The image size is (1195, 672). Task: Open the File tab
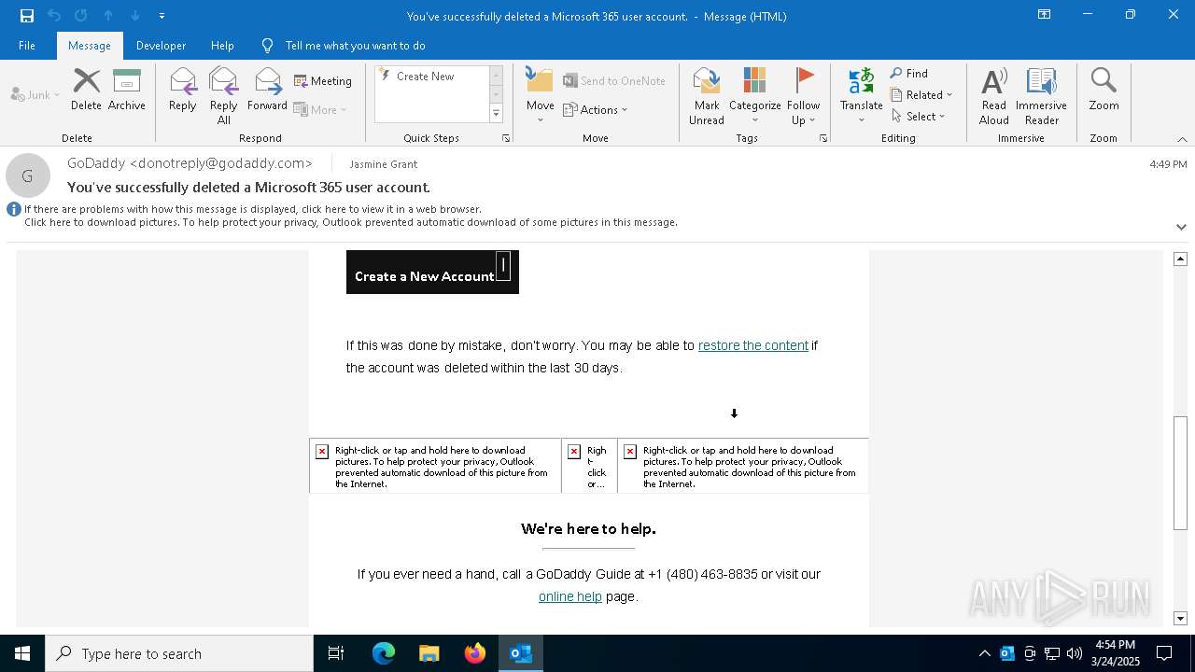pos(27,45)
